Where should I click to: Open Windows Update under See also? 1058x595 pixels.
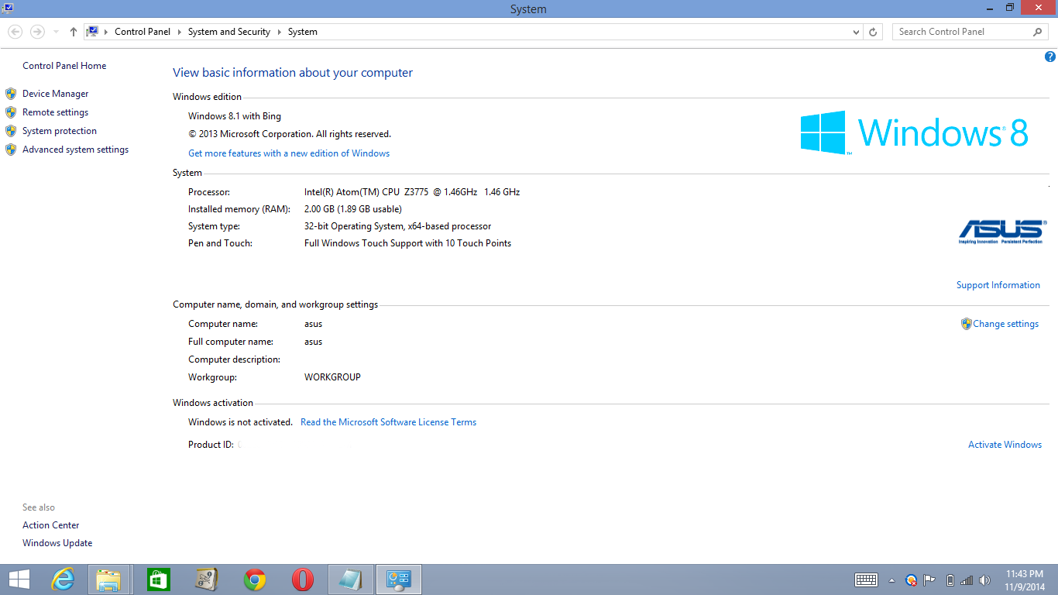pos(57,543)
